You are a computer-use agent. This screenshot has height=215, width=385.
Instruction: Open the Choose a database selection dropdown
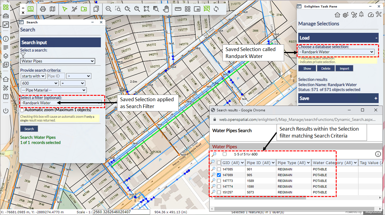337,52
